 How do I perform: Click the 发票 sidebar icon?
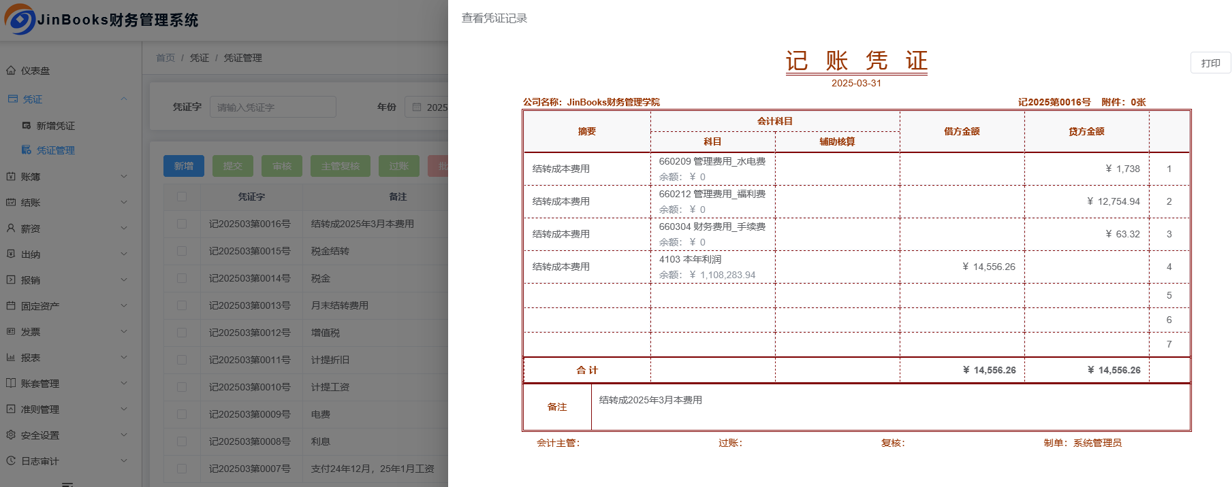pos(11,331)
